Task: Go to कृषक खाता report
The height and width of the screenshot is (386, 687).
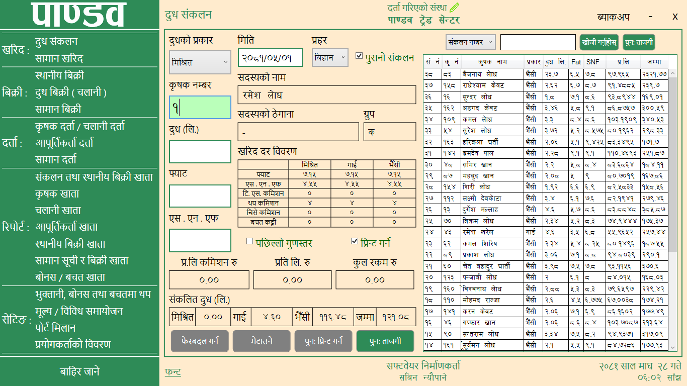Action: 57,194
